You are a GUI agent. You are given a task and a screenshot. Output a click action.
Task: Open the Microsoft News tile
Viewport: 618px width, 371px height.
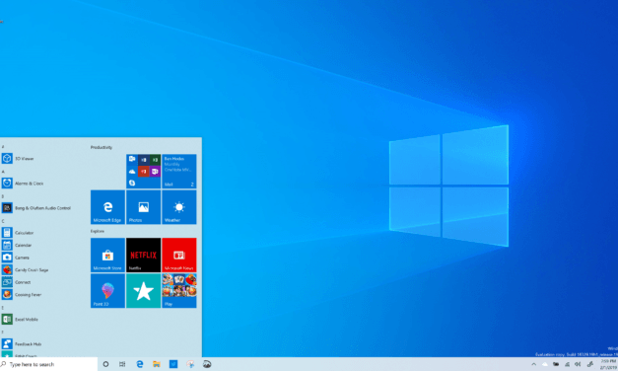pos(179,255)
